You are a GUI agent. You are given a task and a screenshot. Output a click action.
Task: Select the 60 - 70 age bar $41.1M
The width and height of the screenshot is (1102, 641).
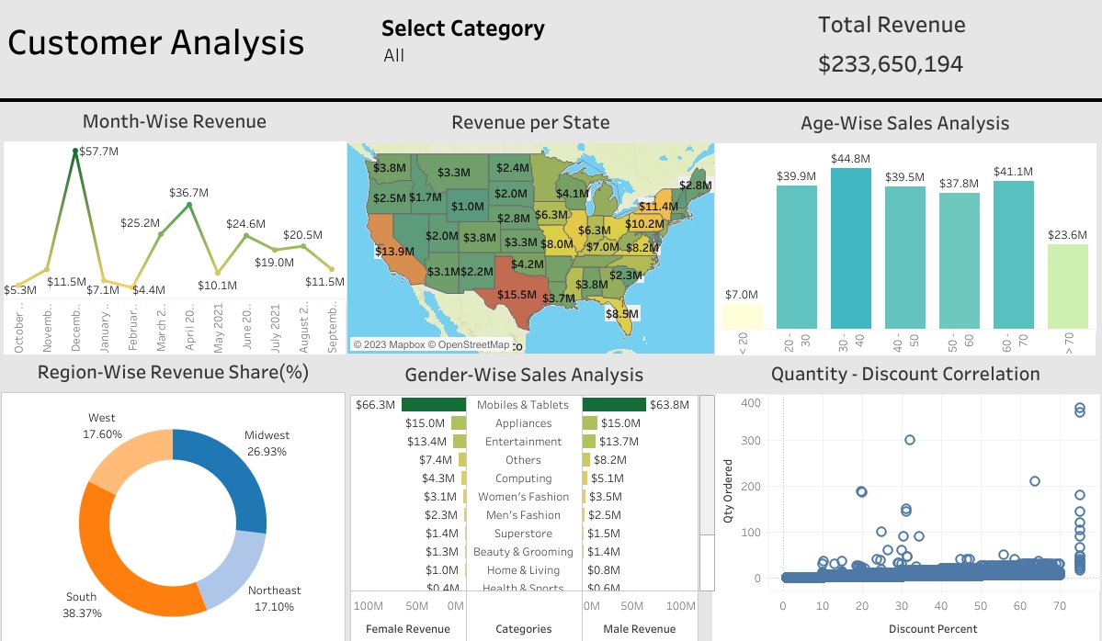(x=1013, y=255)
